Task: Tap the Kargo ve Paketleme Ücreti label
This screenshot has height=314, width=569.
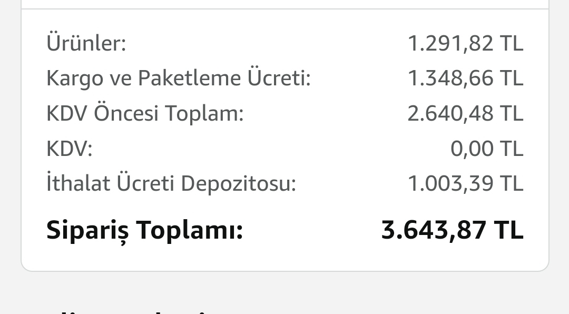Action: 179,78
